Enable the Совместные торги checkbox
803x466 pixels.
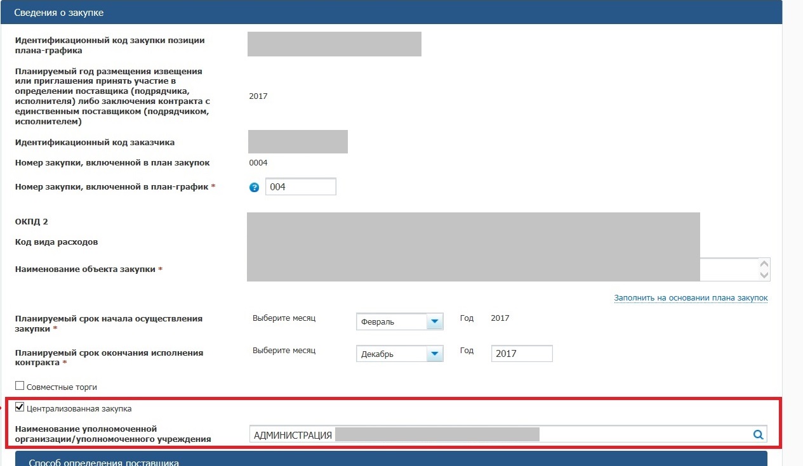(x=20, y=385)
